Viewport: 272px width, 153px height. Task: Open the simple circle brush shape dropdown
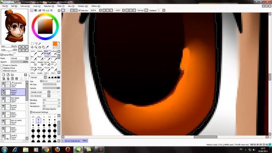tap(49, 92)
